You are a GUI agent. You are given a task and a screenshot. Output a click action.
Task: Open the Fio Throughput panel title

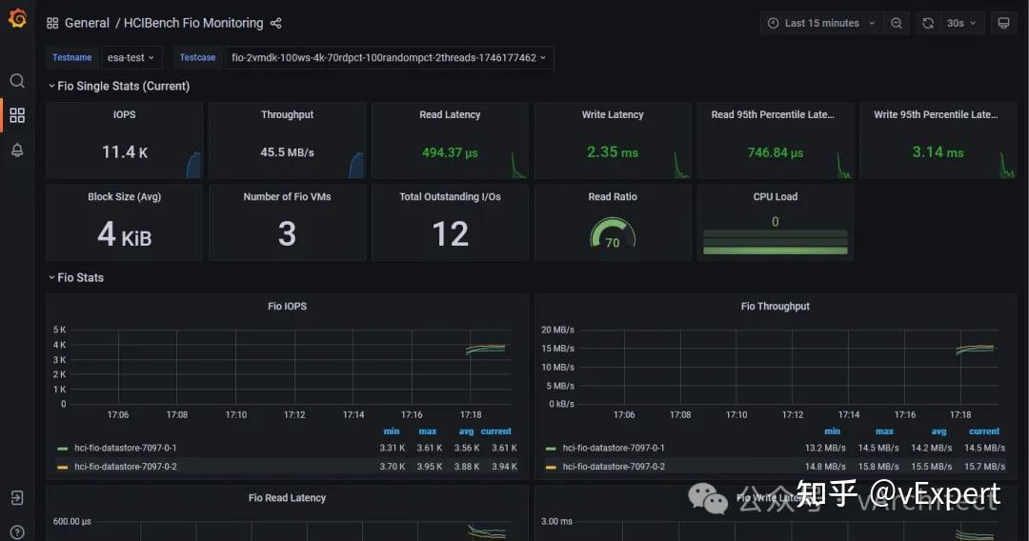click(775, 307)
